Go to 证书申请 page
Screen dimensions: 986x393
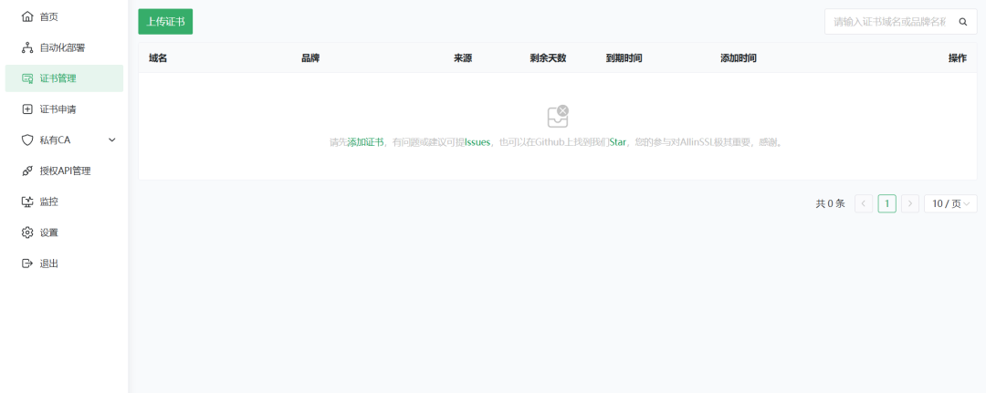64,109
